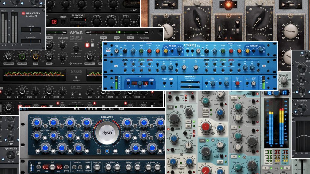Click the TMT channel knob between 05 and 06
Screen dimensions: 310x174
point(52,167)
